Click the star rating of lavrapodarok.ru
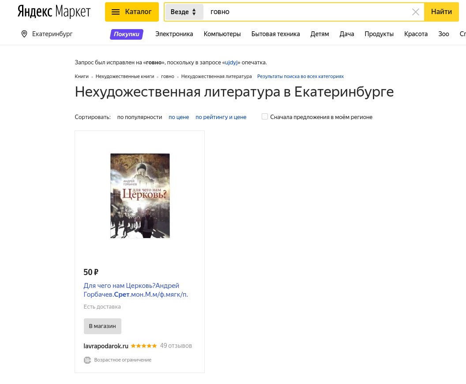This screenshot has height=384, width=466. point(144,346)
